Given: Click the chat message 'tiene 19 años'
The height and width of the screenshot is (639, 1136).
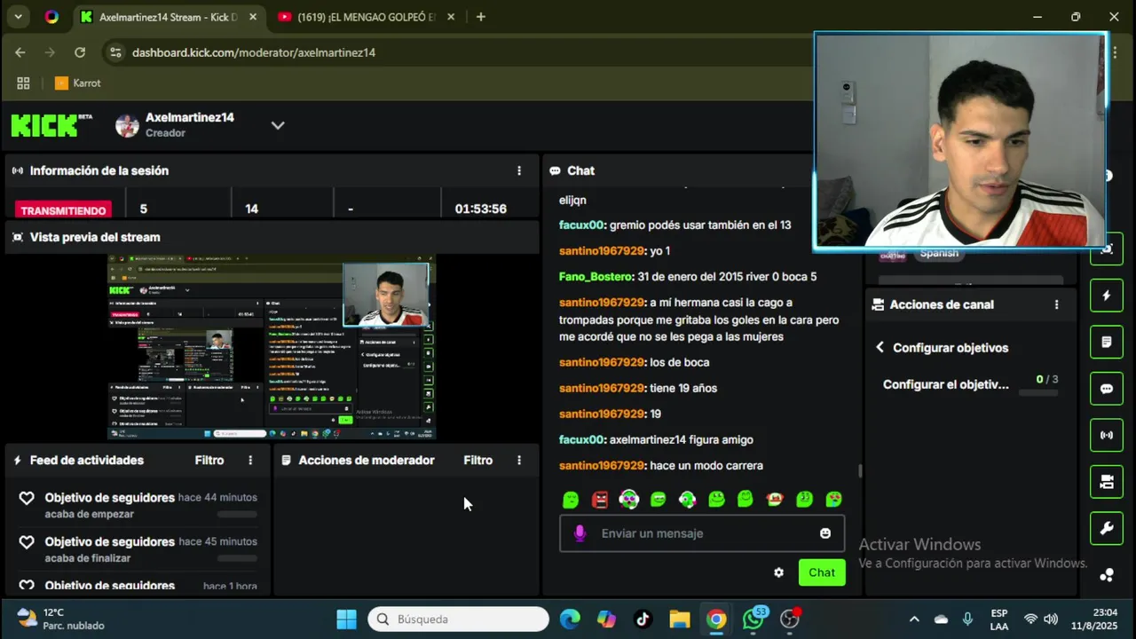Looking at the screenshot, I should point(683,389).
